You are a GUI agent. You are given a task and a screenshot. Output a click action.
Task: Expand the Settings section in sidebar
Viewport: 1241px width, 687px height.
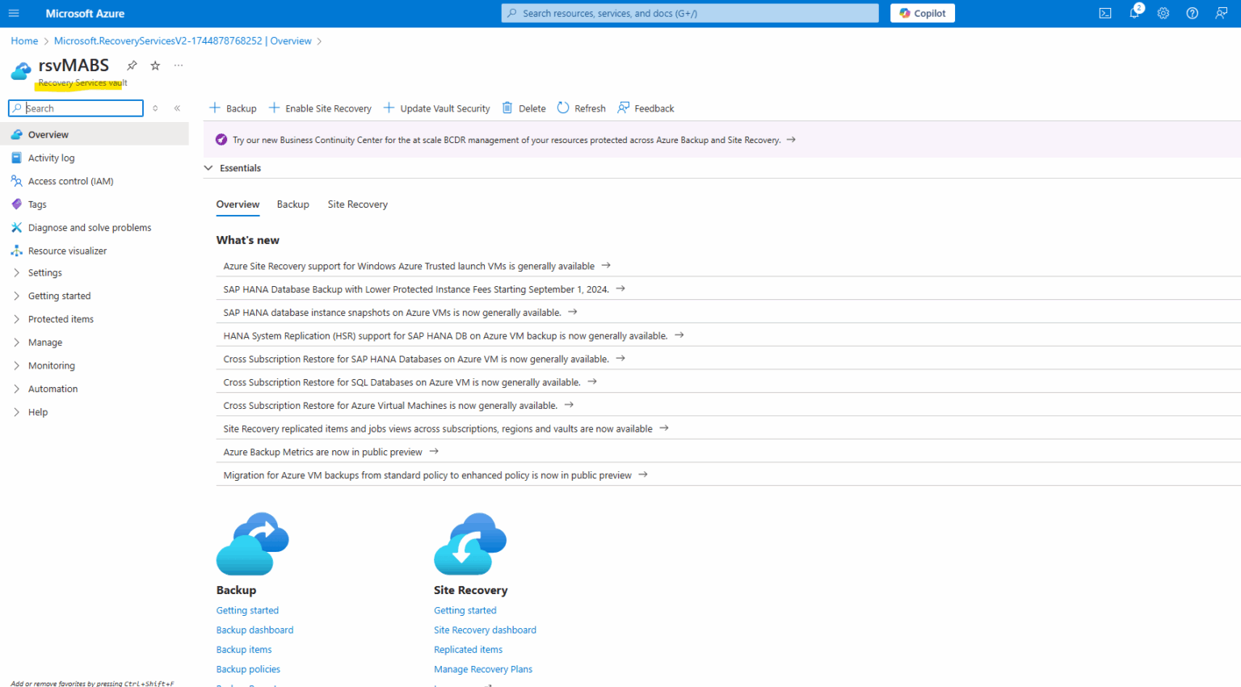(x=44, y=273)
